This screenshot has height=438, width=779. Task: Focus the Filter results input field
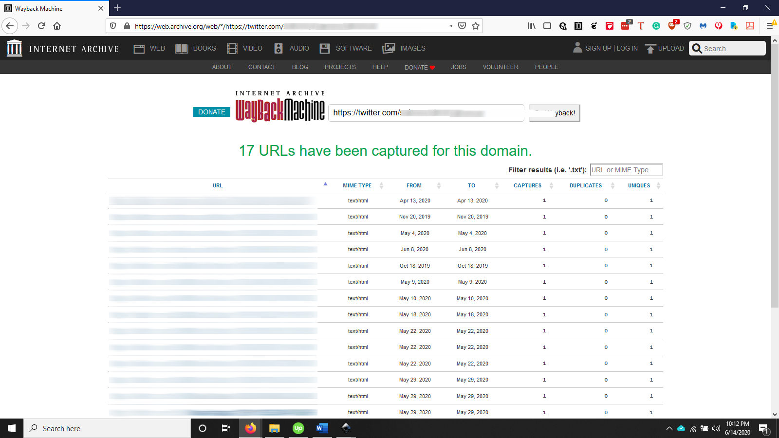626,170
